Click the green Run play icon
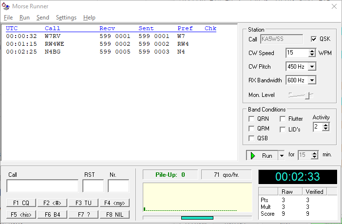The height and width of the screenshot is (224, 342). (x=253, y=156)
